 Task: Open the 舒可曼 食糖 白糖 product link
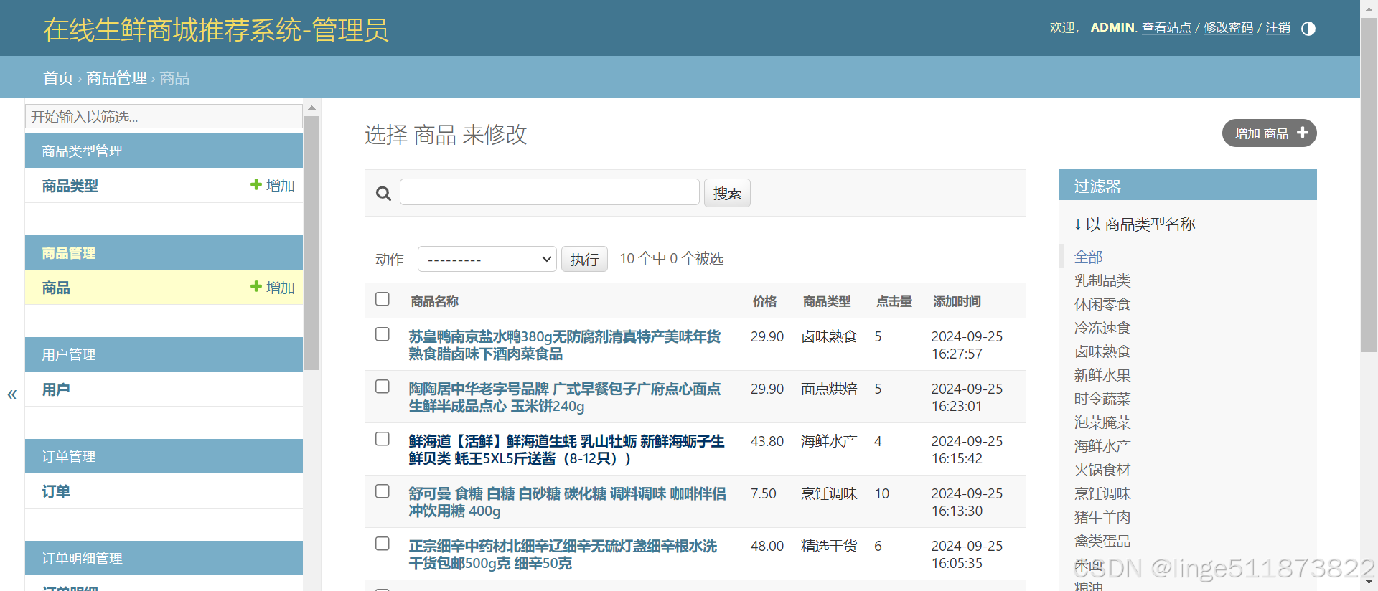click(567, 502)
